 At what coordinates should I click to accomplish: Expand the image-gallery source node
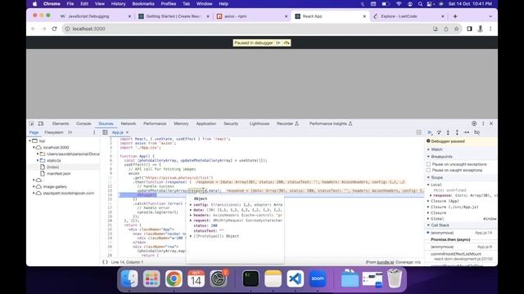tap(34, 187)
